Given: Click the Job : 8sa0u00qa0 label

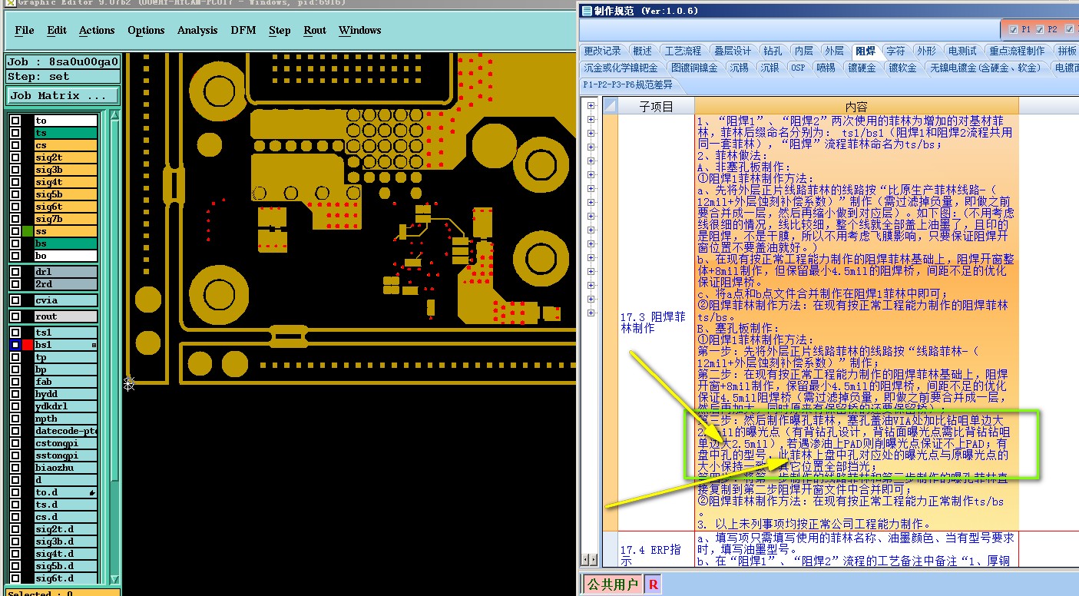Looking at the screenshot, I should 63,62.
